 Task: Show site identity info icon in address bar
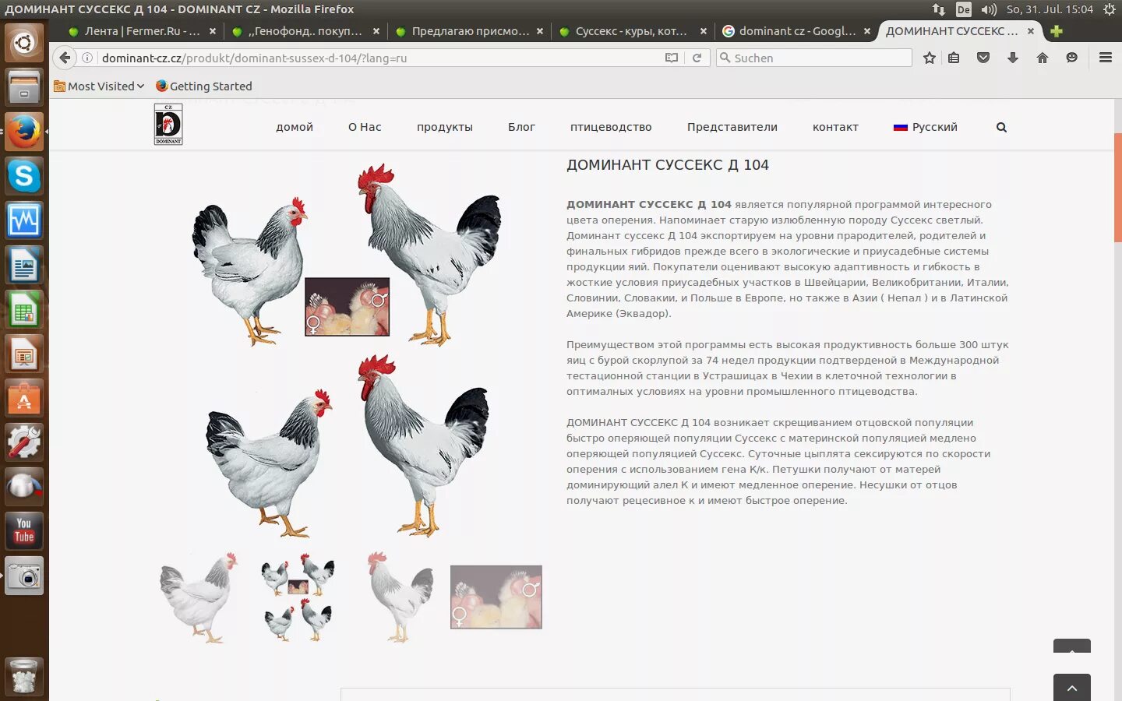click(x=87, y=58)
